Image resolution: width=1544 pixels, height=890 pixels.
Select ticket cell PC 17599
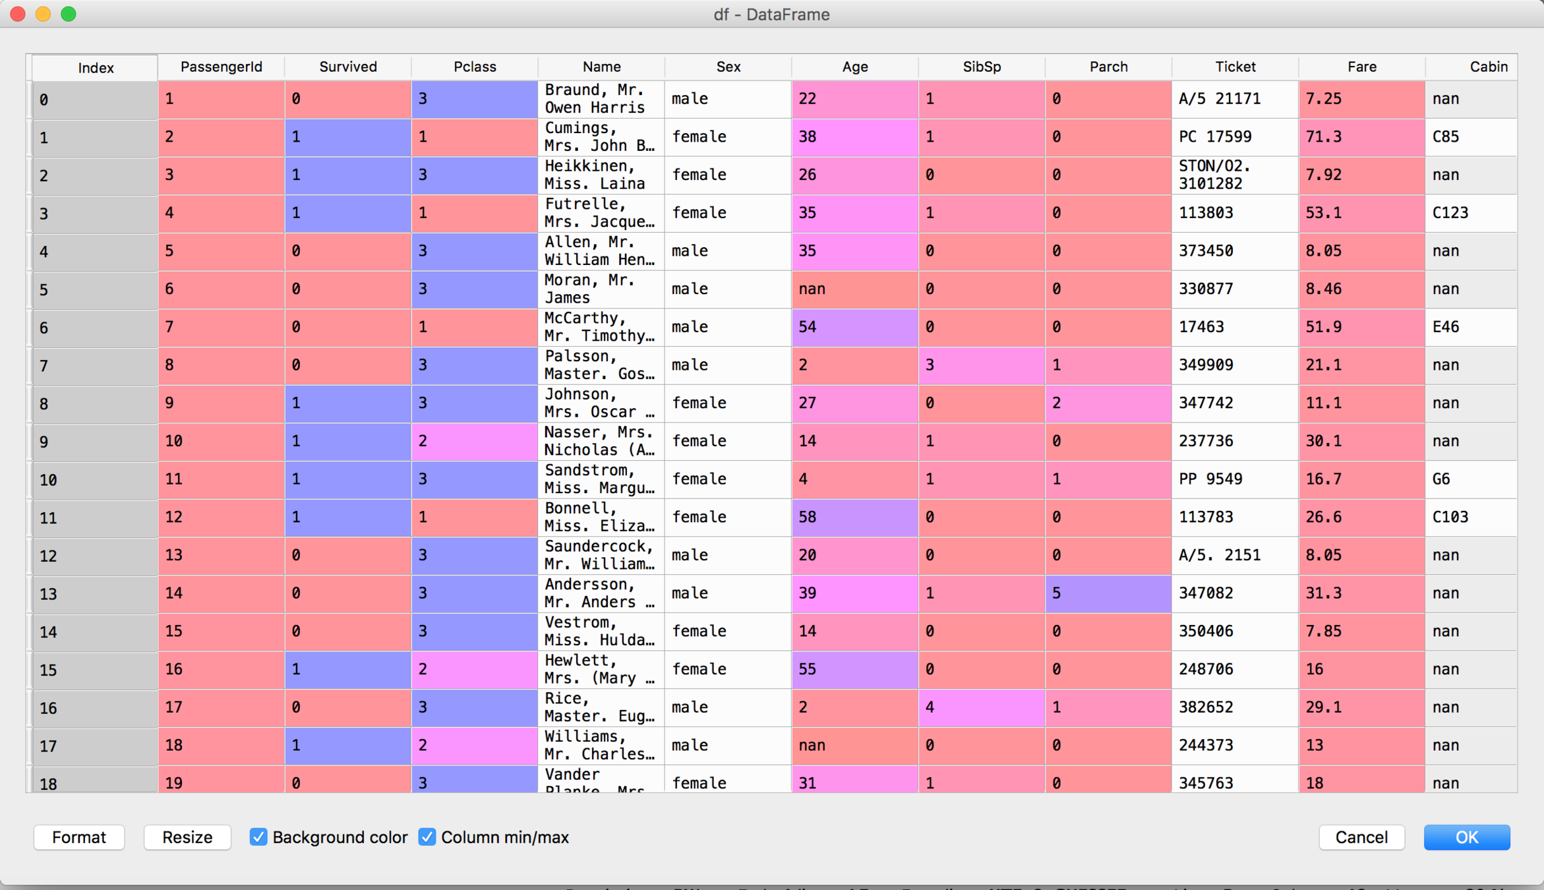click(1234, 136)
